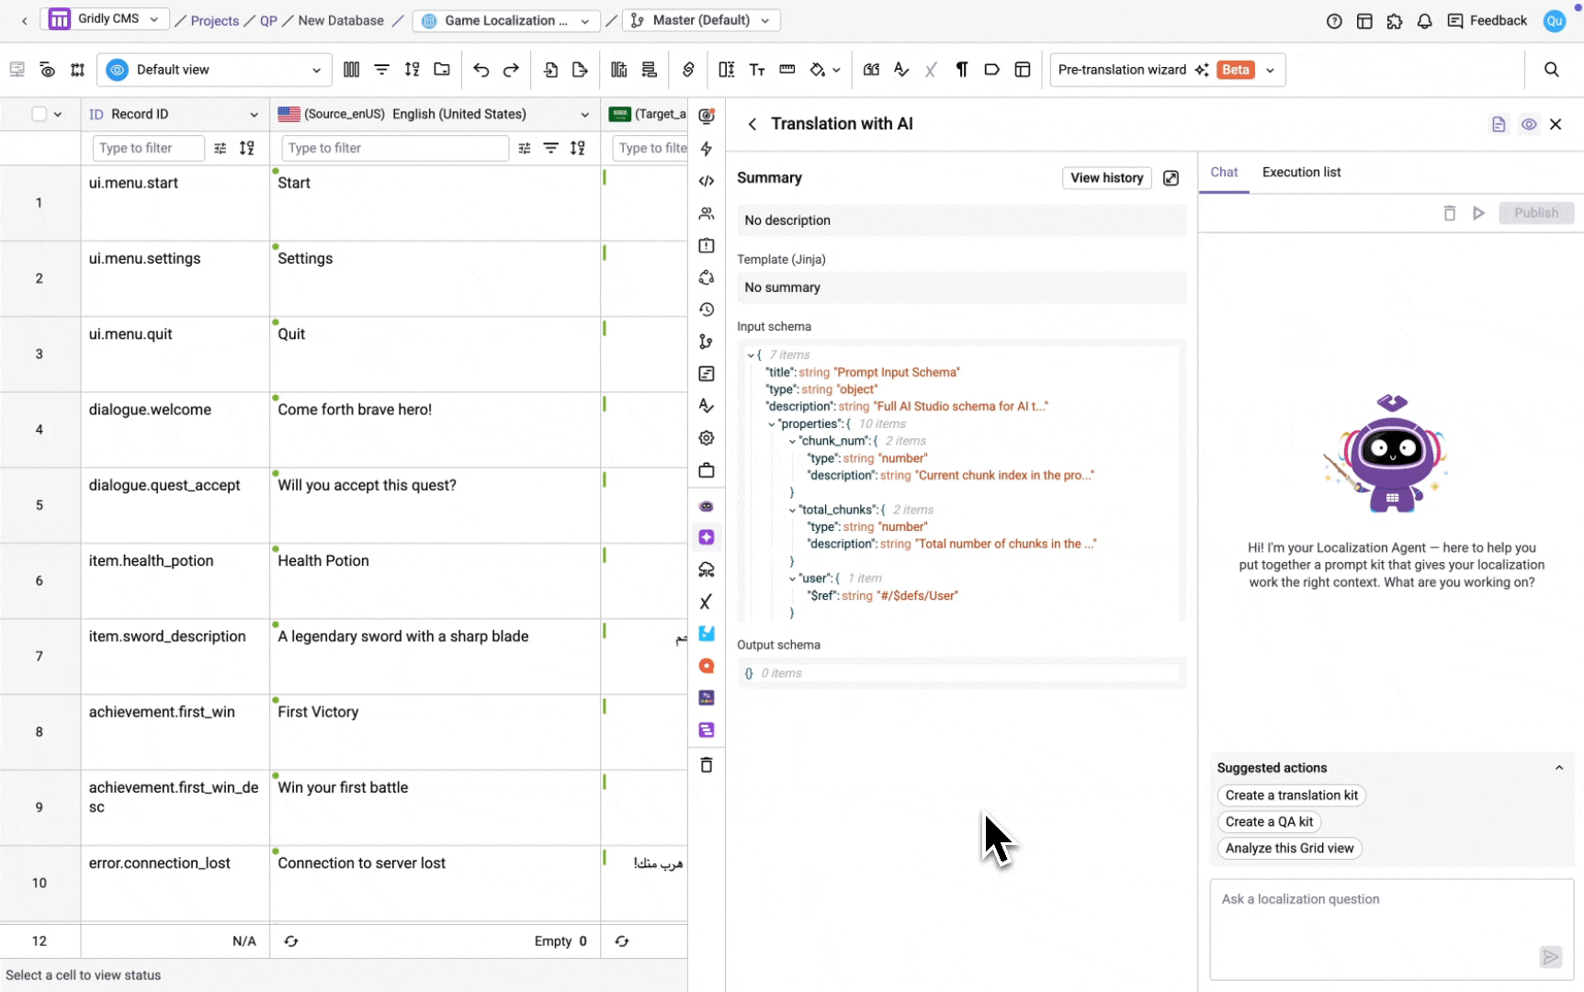
Task: Click the filter icon in top toolbar
Action: coord(381,70)
